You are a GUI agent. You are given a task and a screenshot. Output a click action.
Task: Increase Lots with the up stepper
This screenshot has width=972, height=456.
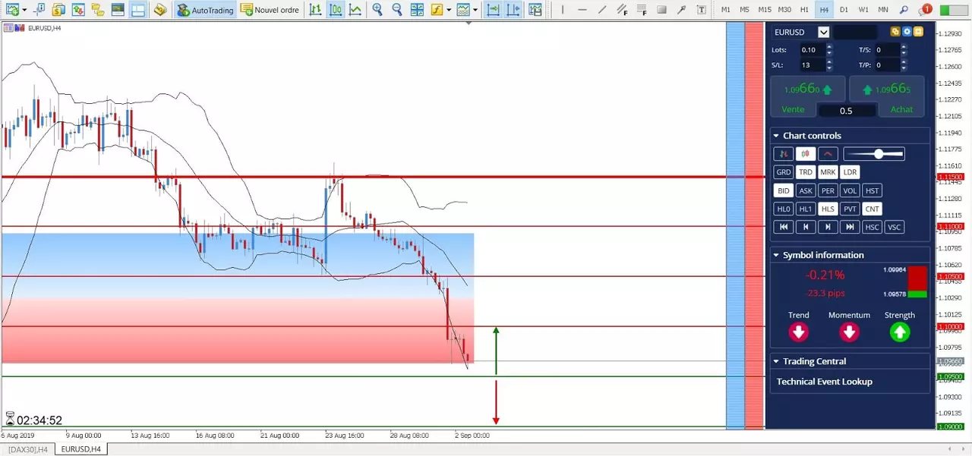pyautogui.click(x=829, y=47)
